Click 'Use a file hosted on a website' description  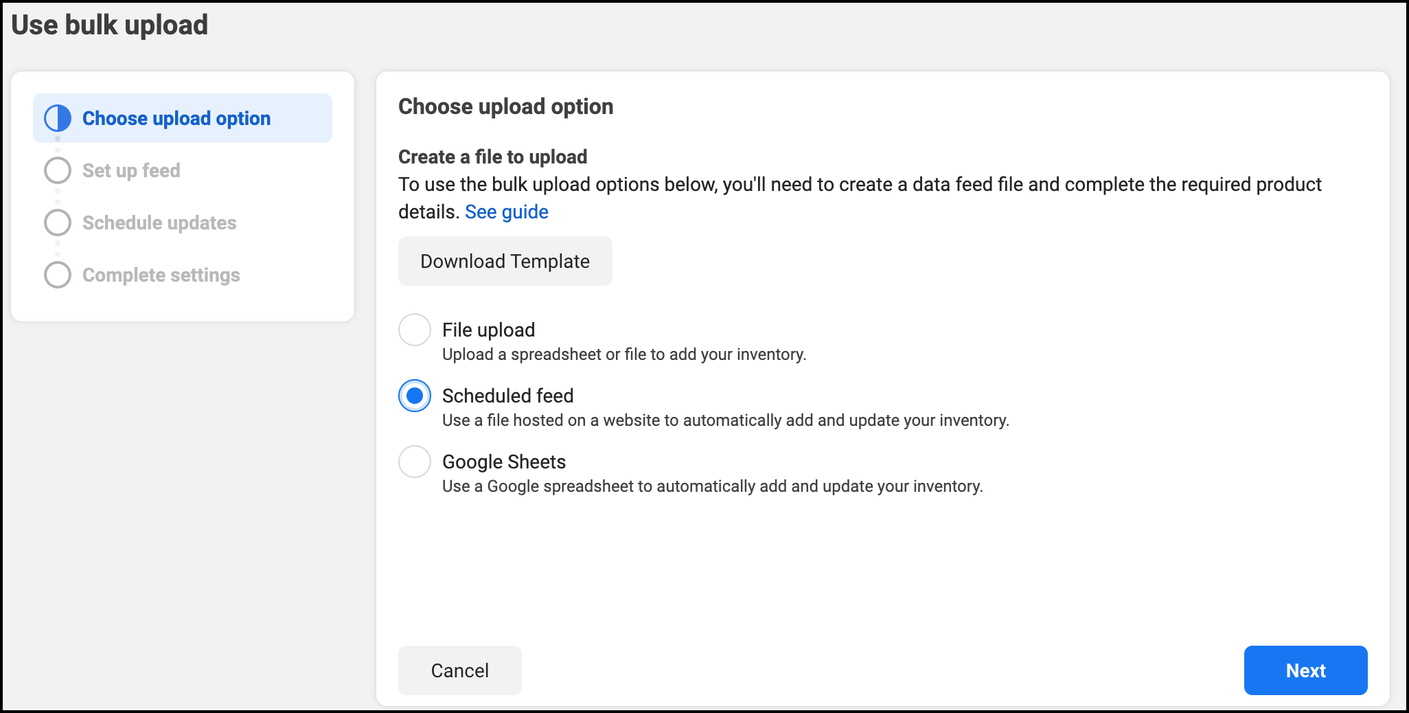[726, 420]
